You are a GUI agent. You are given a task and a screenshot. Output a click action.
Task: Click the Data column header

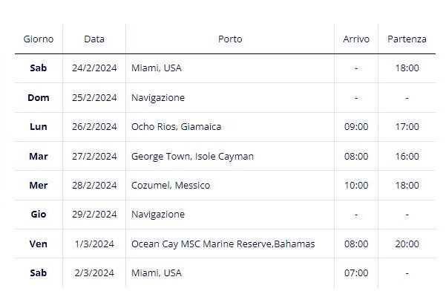coord(94,39)
